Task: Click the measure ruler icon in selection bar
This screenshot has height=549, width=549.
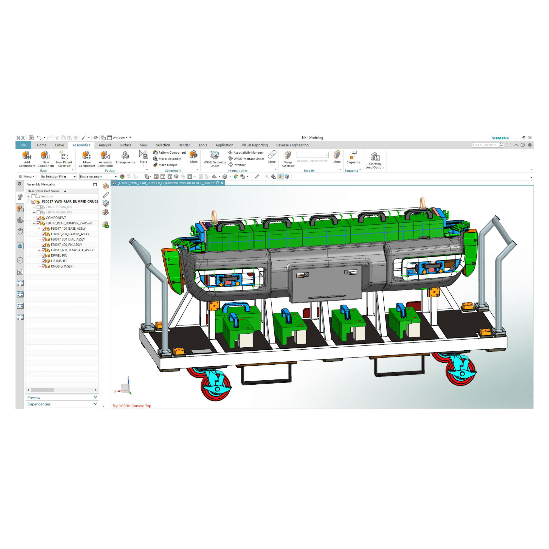Action: (x=257, y=176)
